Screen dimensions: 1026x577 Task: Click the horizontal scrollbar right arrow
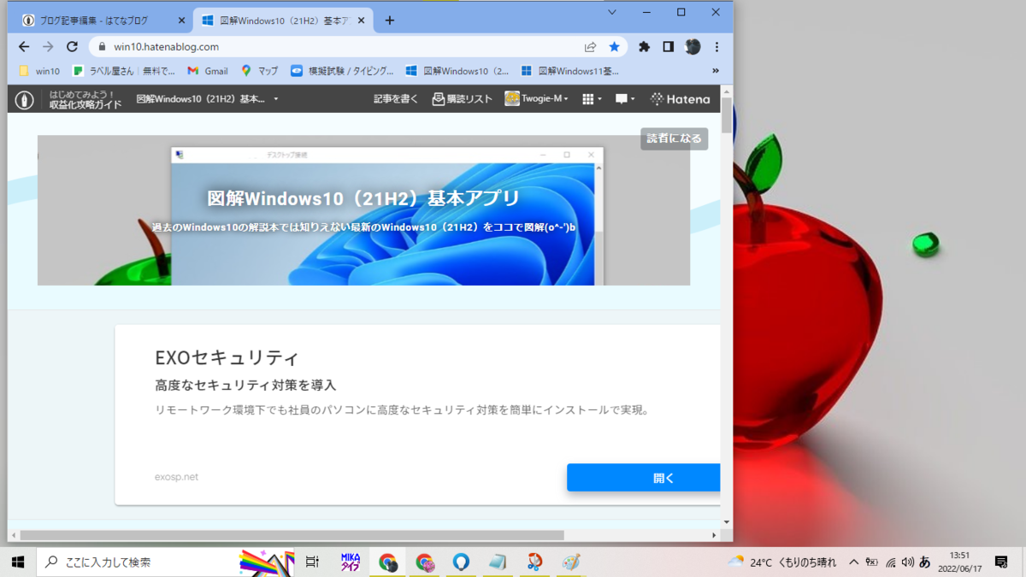click(714, 535)
